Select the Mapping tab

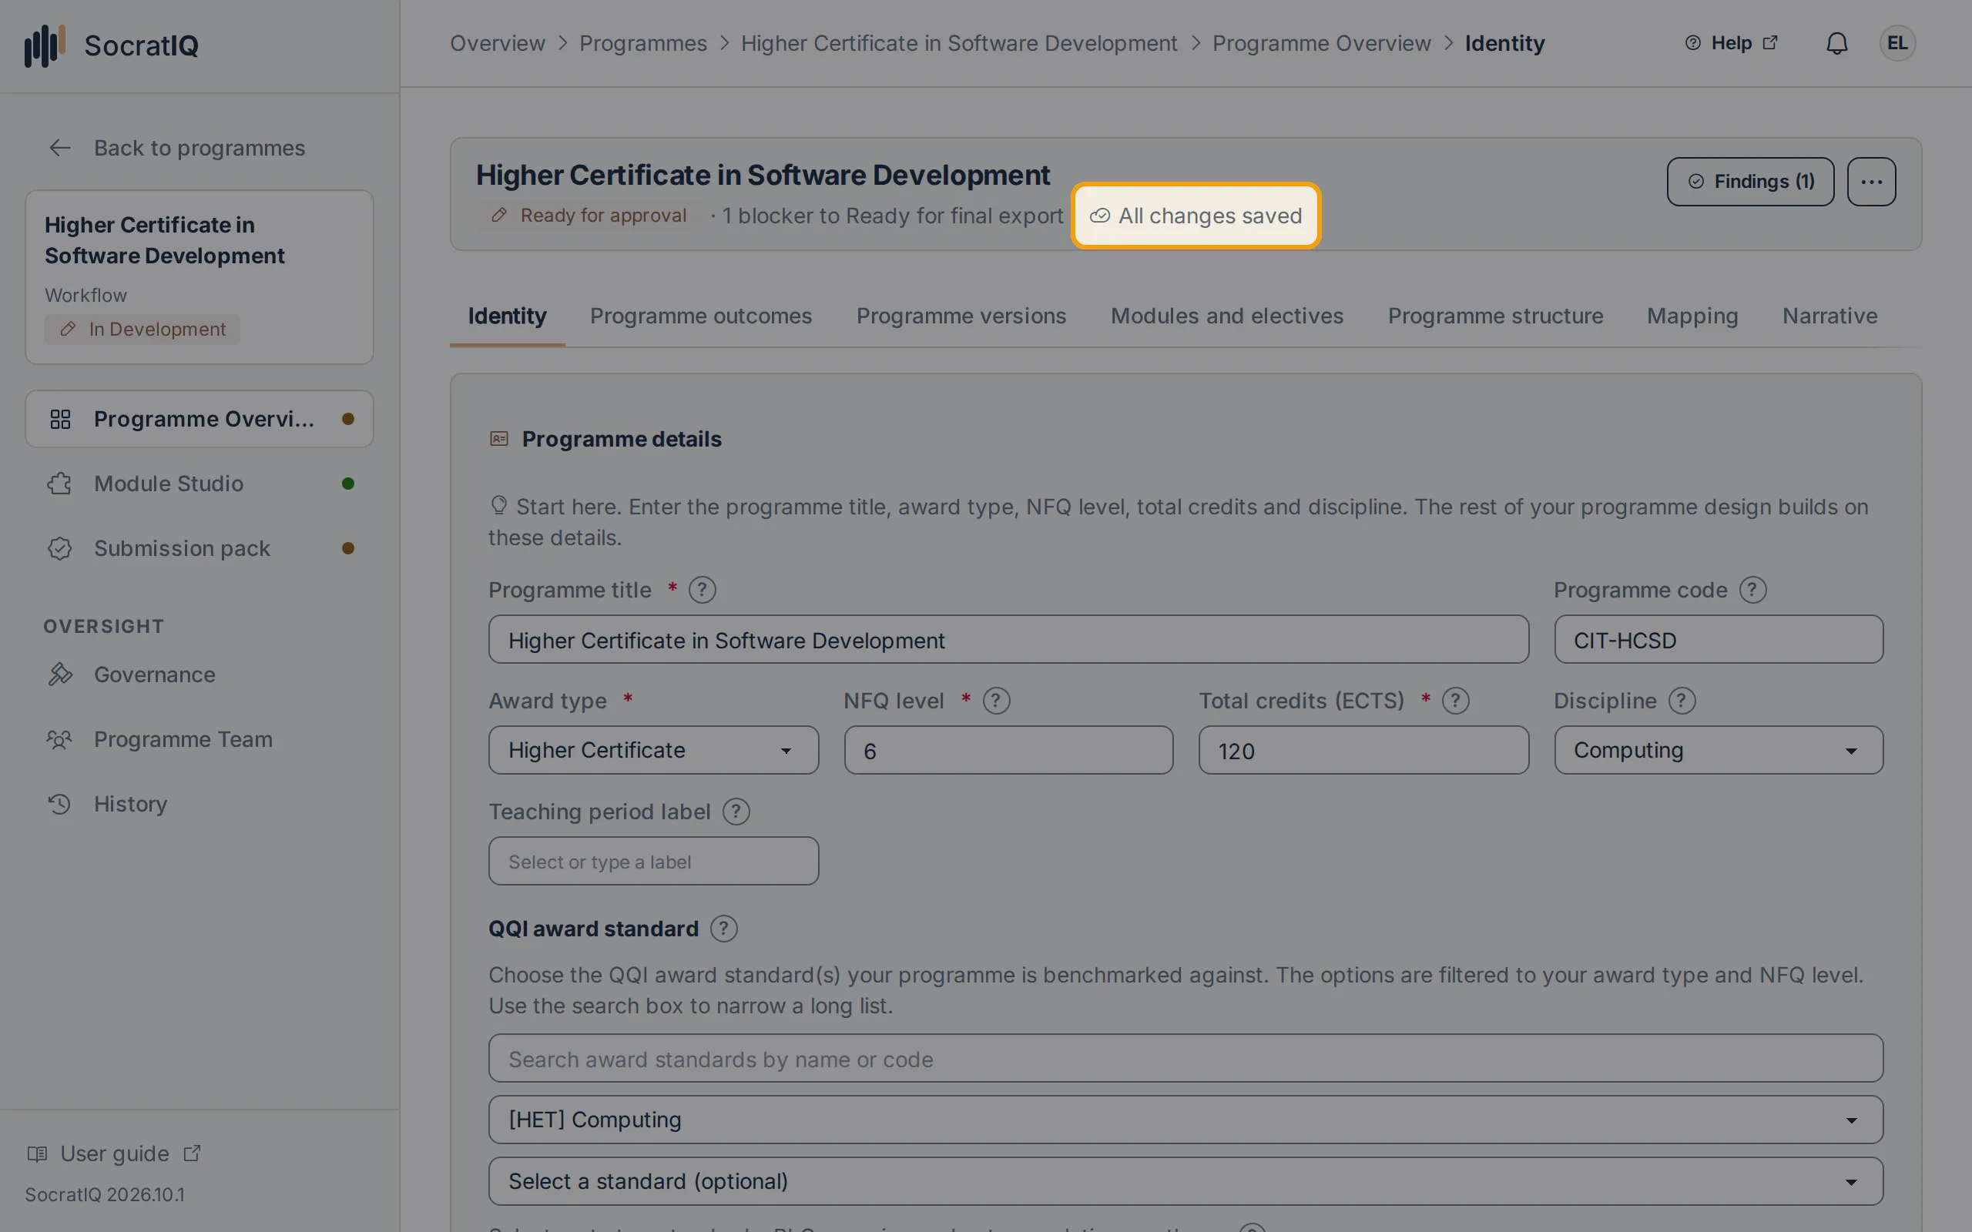[1692, 316]
